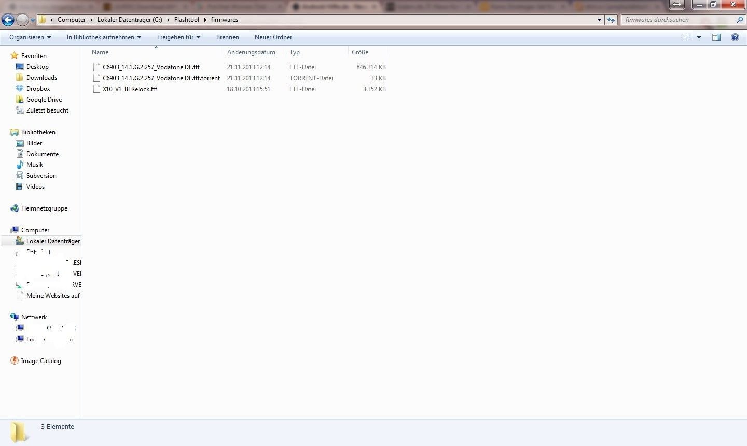Select Heimnetzgruppe in navigation pane

coord(44,208)
